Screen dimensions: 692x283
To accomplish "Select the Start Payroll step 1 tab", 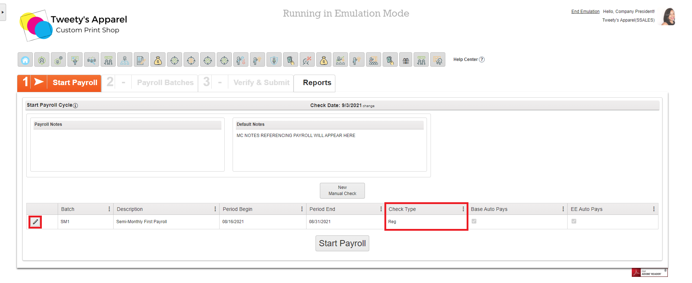I will tap(59, 83).
